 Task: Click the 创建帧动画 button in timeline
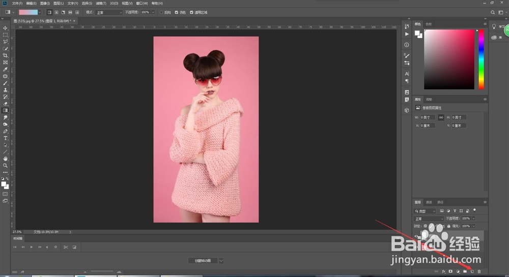(x=203, y=261)
